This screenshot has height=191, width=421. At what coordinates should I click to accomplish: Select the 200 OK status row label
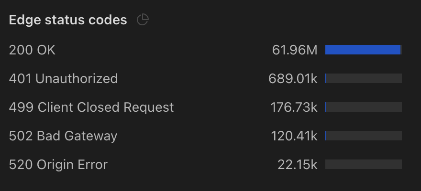[x=32, y=50]
